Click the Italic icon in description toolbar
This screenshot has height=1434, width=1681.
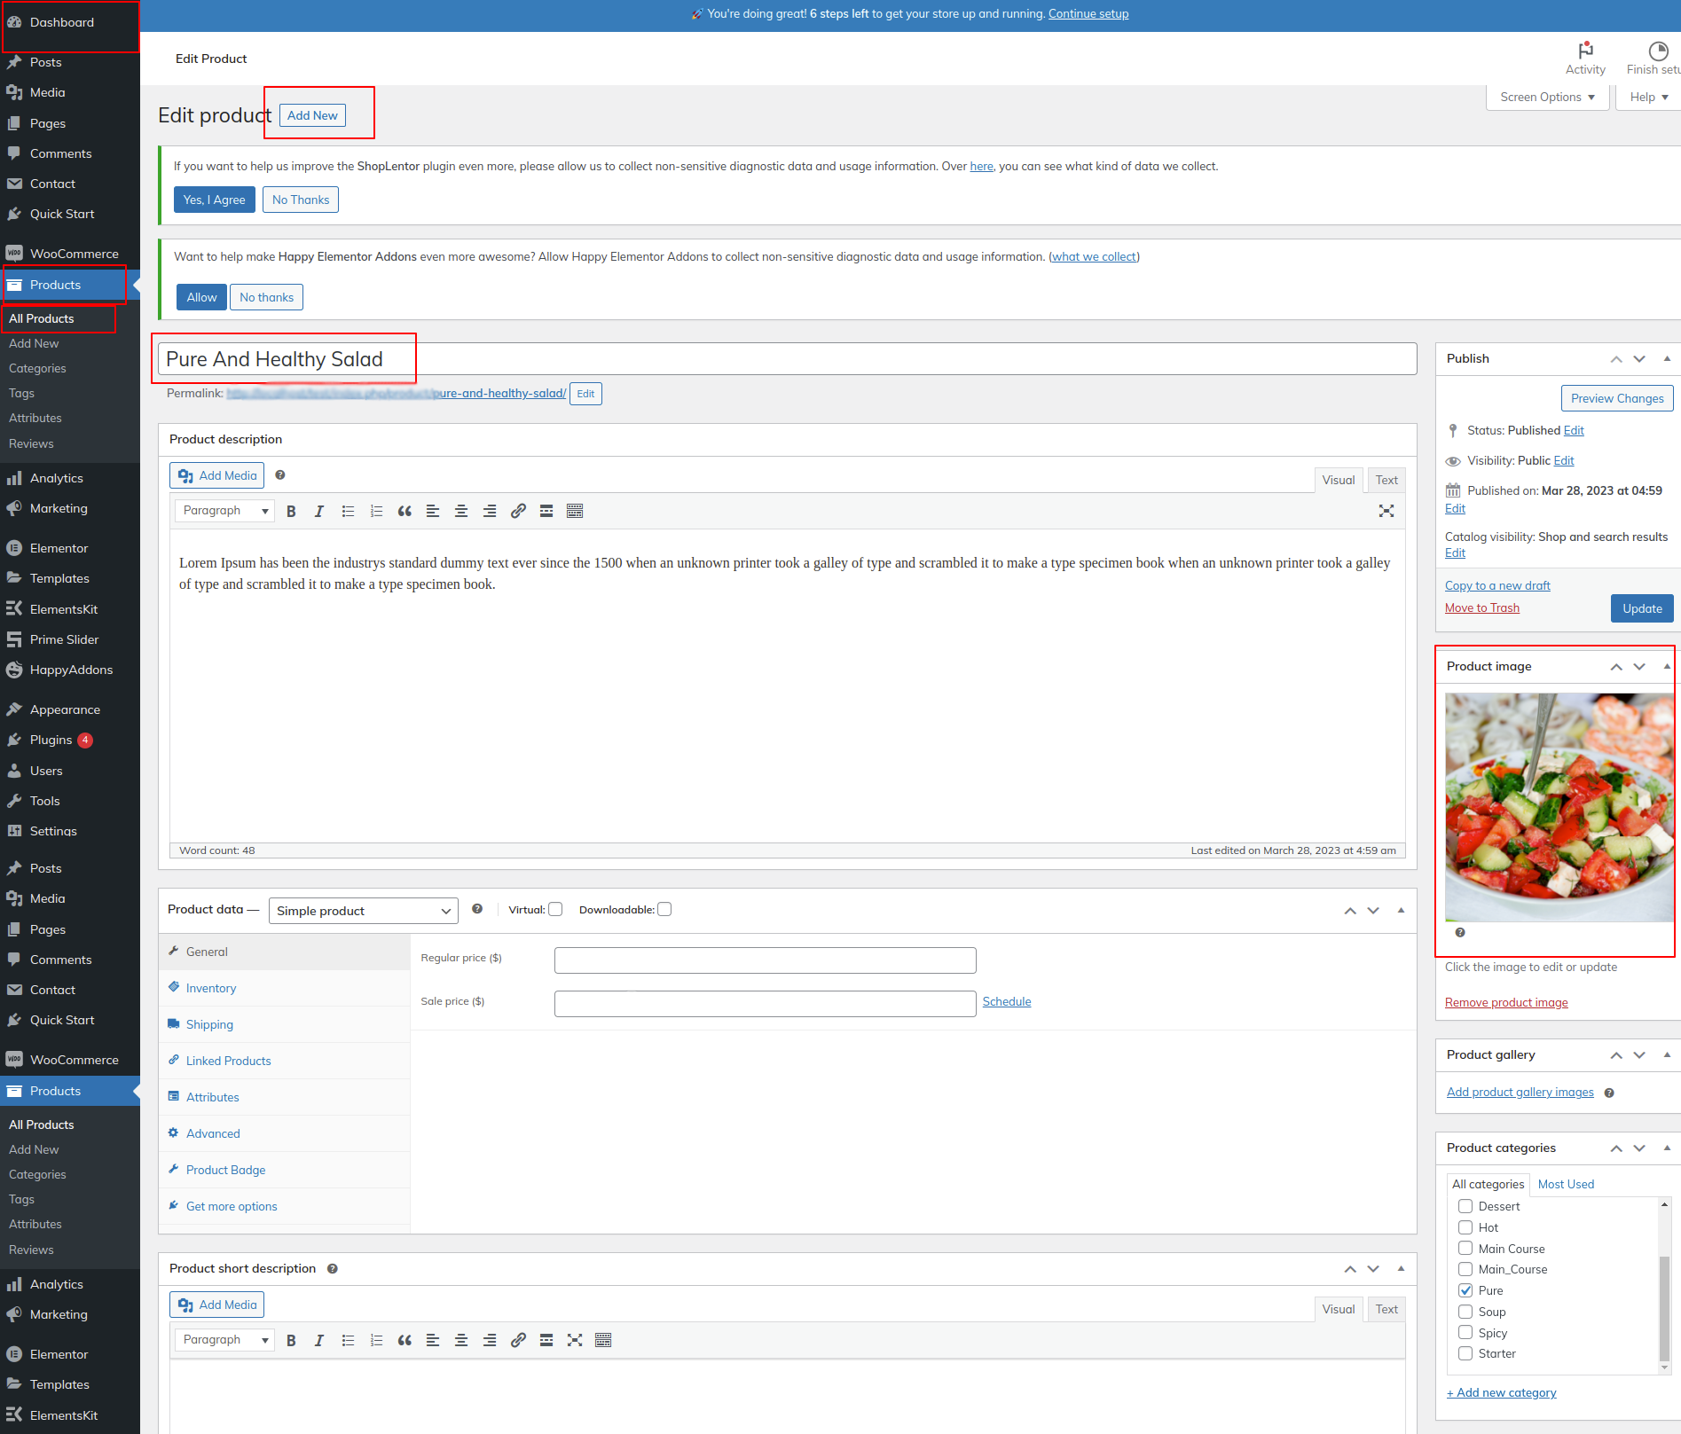pyautogui.click(x=319, y=511)
